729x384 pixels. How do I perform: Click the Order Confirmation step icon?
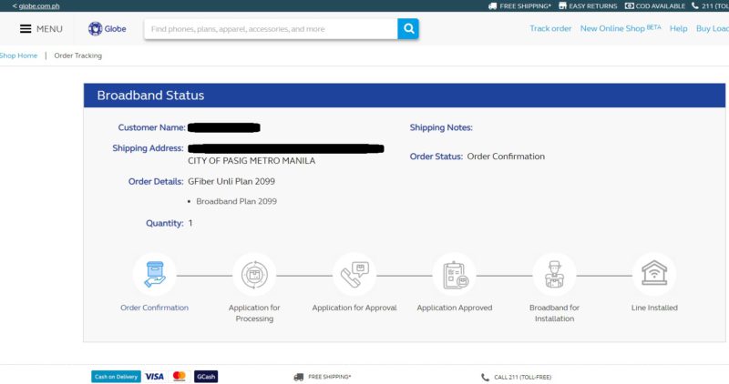coord(154,274)
